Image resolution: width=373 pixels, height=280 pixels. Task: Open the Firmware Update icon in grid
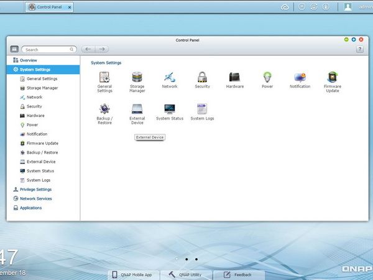(333, 77)
